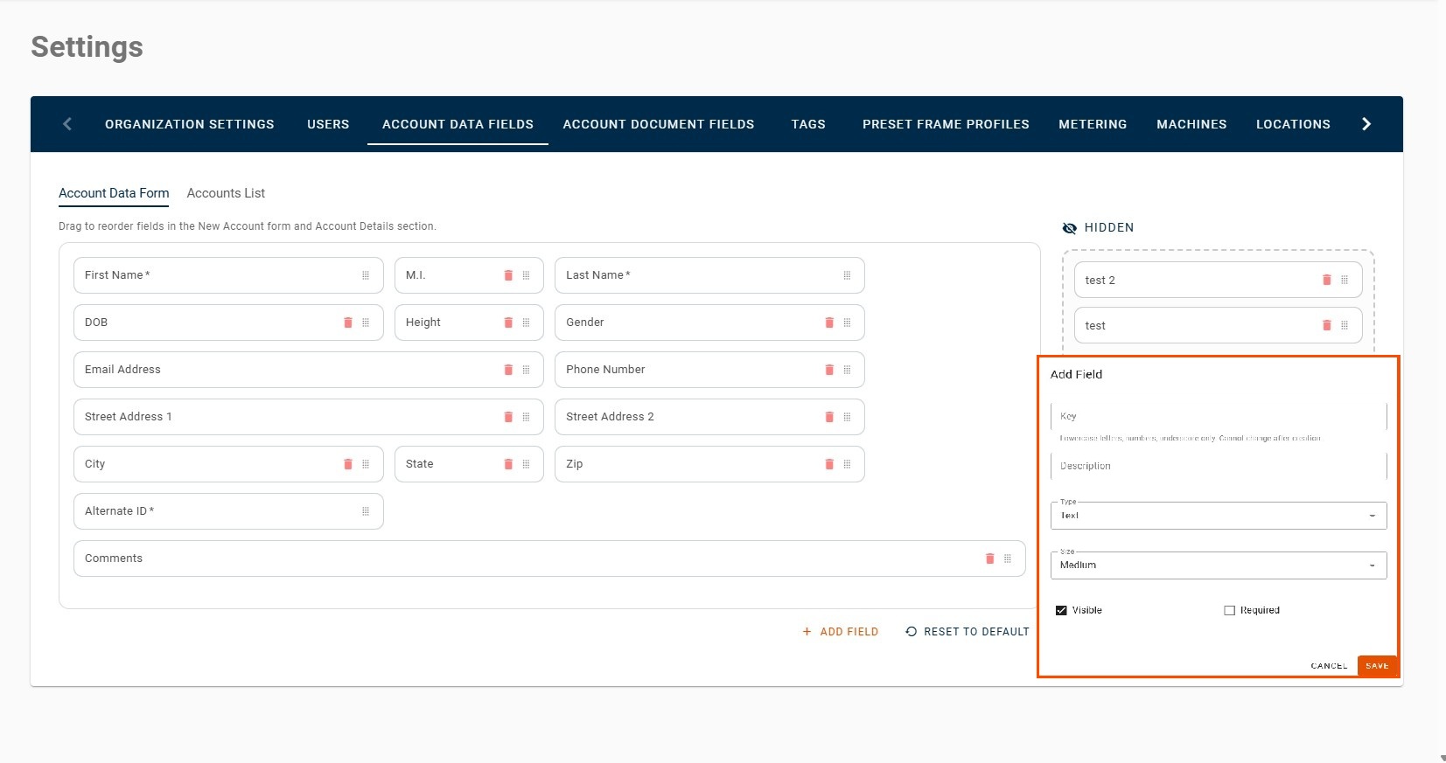1446x763 pixels.
Task: Click the Add Field button
Action: pyautogui.click(x=840, y=631)
